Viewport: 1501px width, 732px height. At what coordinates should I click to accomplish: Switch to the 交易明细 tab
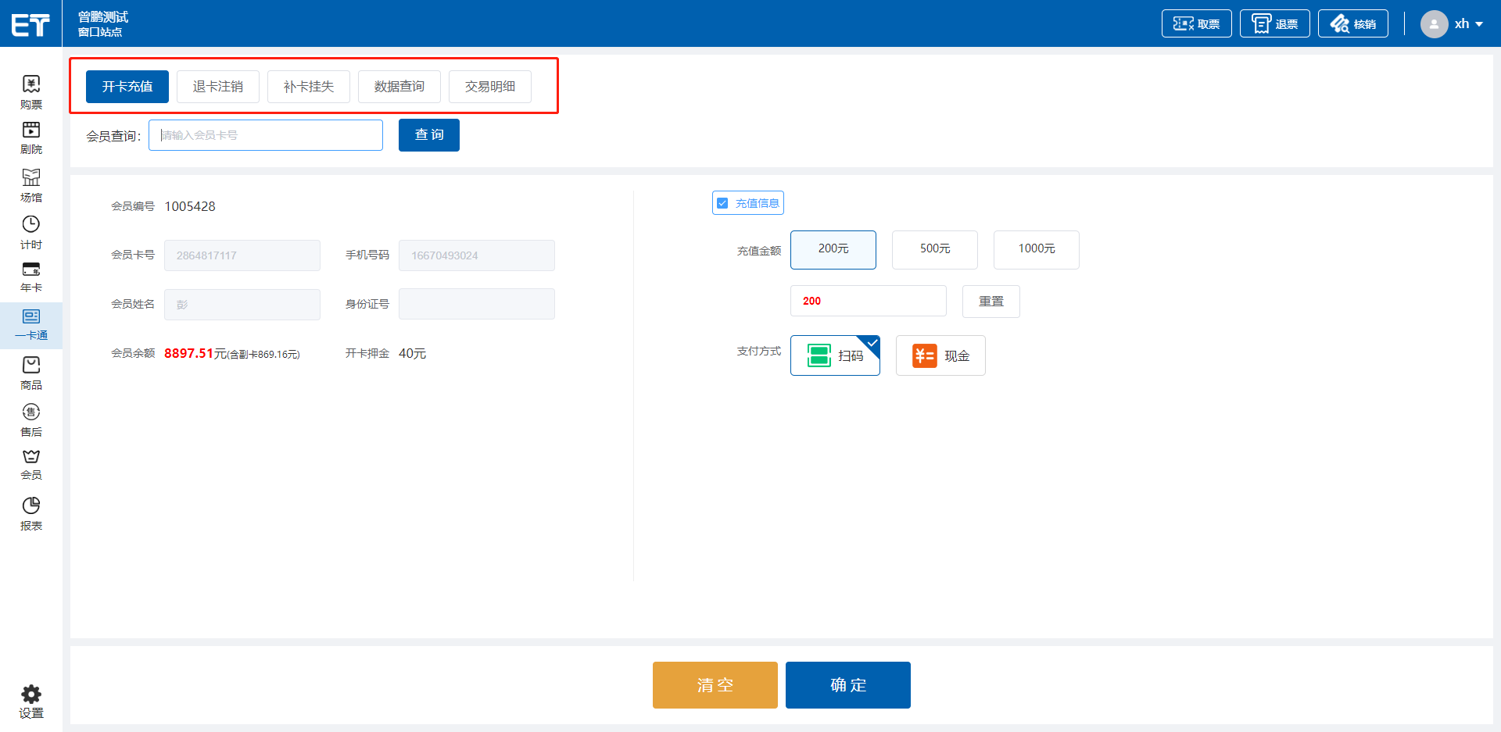click(x=490, y=87)
